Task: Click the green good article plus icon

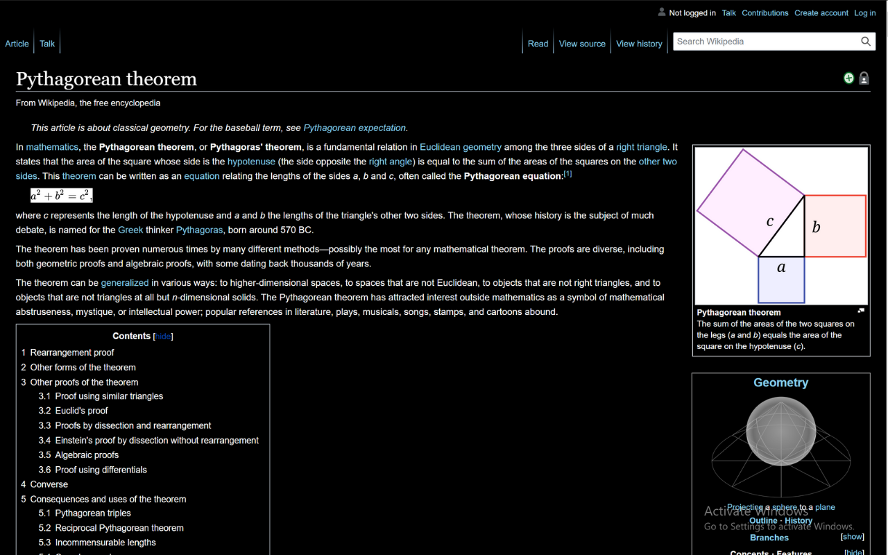Action: point(848,78)
